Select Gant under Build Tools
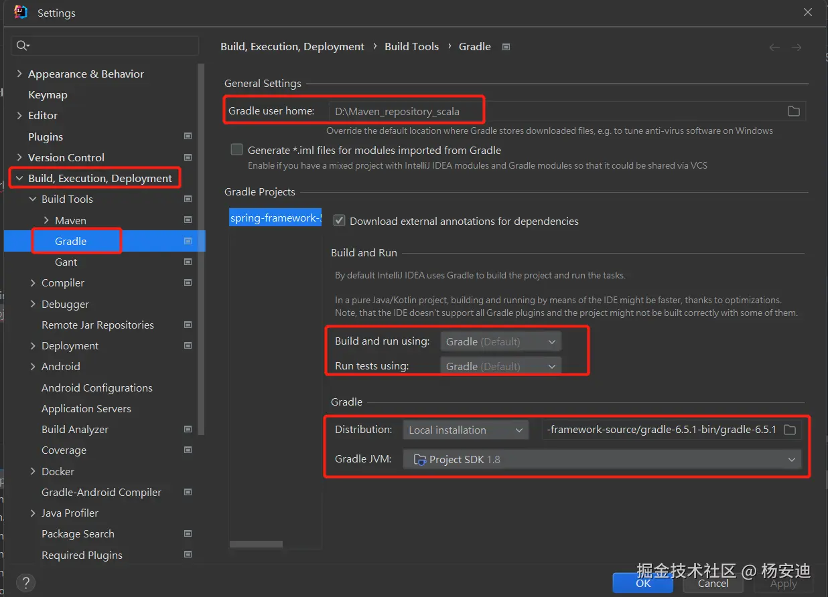Image resolution: width=828 pixels, height=597 pixels. click(66, 262)
